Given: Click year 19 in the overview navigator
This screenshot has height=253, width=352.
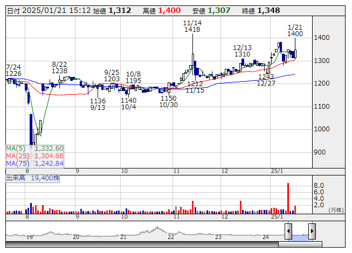Looking at the screenshot, I should point(30,237).
